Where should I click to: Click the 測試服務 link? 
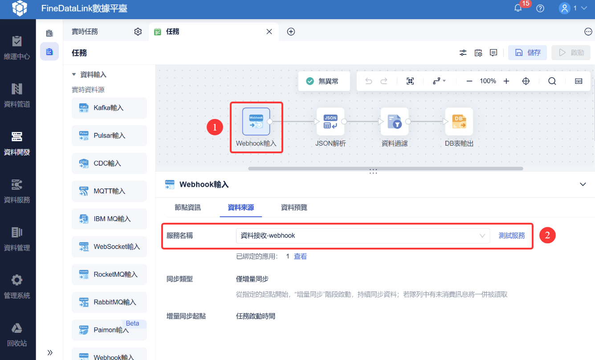(x=512, y=236)
